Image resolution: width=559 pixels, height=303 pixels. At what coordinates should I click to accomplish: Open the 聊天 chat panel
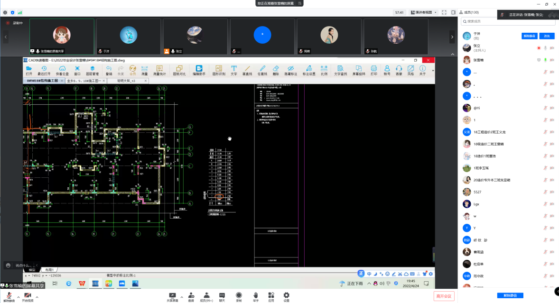(222, 296)
